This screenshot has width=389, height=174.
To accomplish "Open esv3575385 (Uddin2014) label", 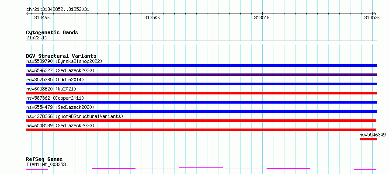I will point(55,80).
